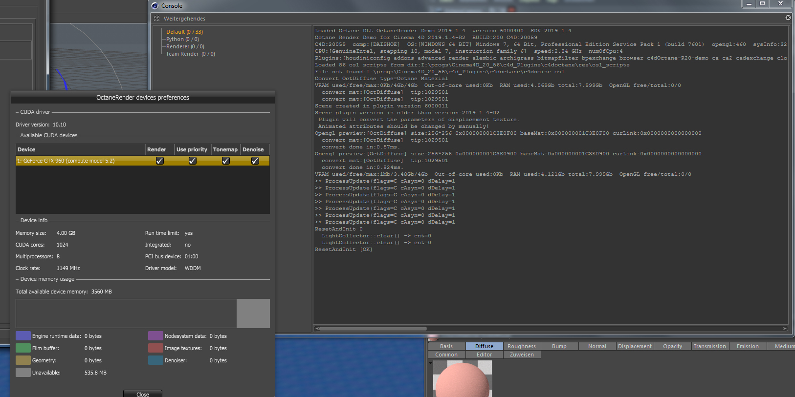Click the Image textures color swatch
This screenshot has width=795, height=397.
pyautogui.click(x=155, y=348)
